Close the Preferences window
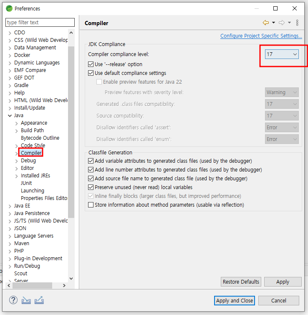The image size is (308, 315). tap(295, 8)
